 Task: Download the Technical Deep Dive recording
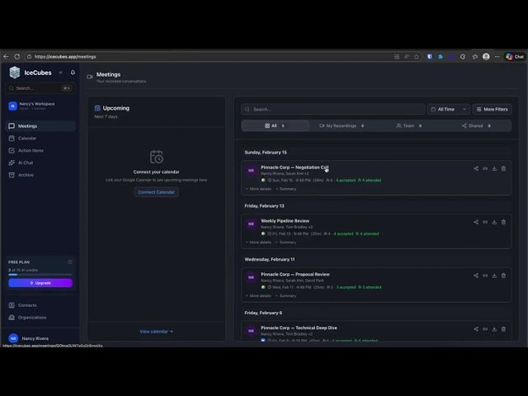[x=494, y=329]
